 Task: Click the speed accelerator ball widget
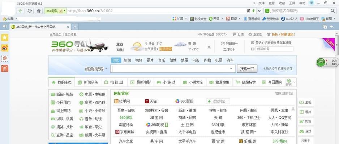coord(321,62)
